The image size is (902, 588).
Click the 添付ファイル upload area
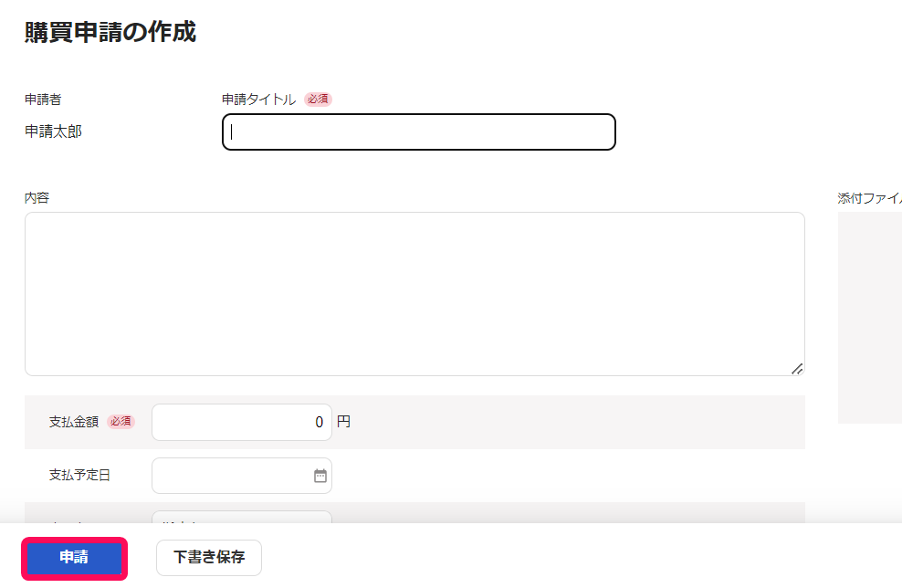(x=870, y=318)
